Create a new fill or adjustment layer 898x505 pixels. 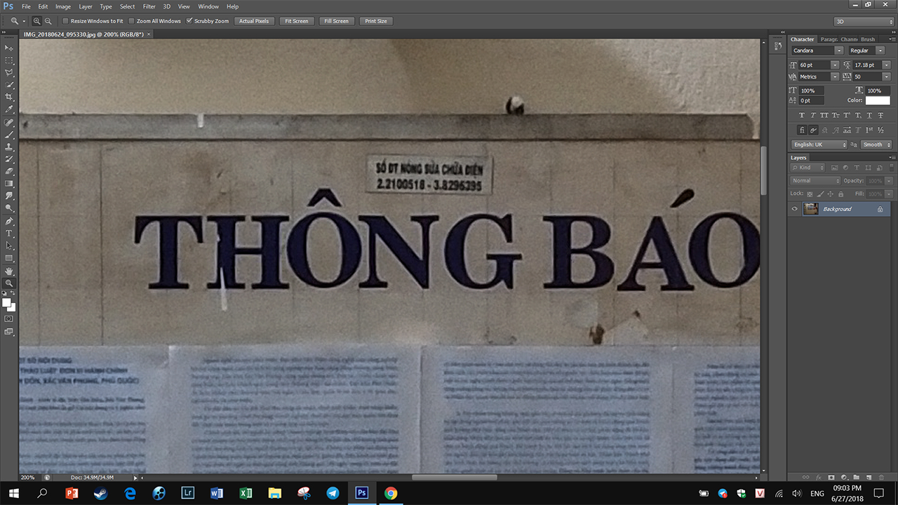click(843, 477)
